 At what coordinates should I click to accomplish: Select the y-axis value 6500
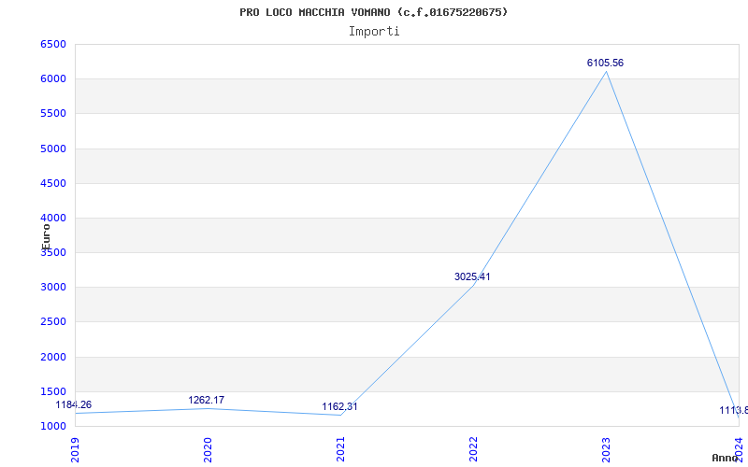pos(53,44)
